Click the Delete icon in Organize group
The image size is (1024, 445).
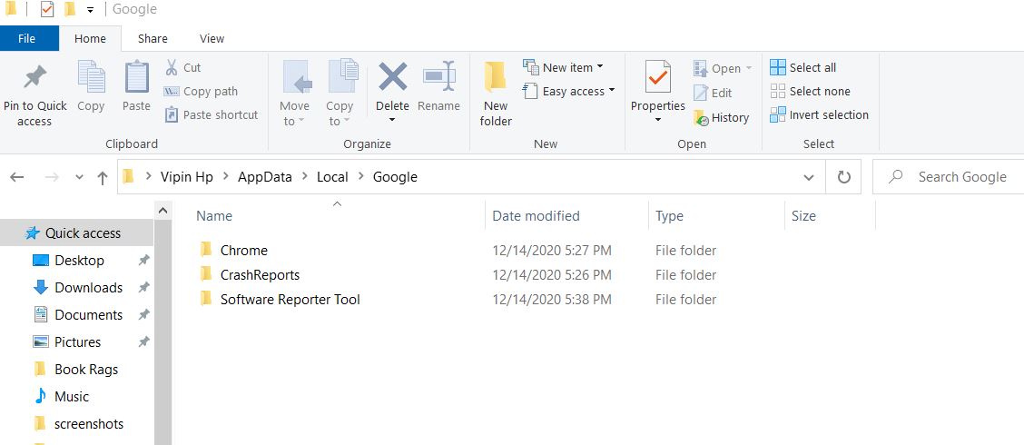pos(392,77)
